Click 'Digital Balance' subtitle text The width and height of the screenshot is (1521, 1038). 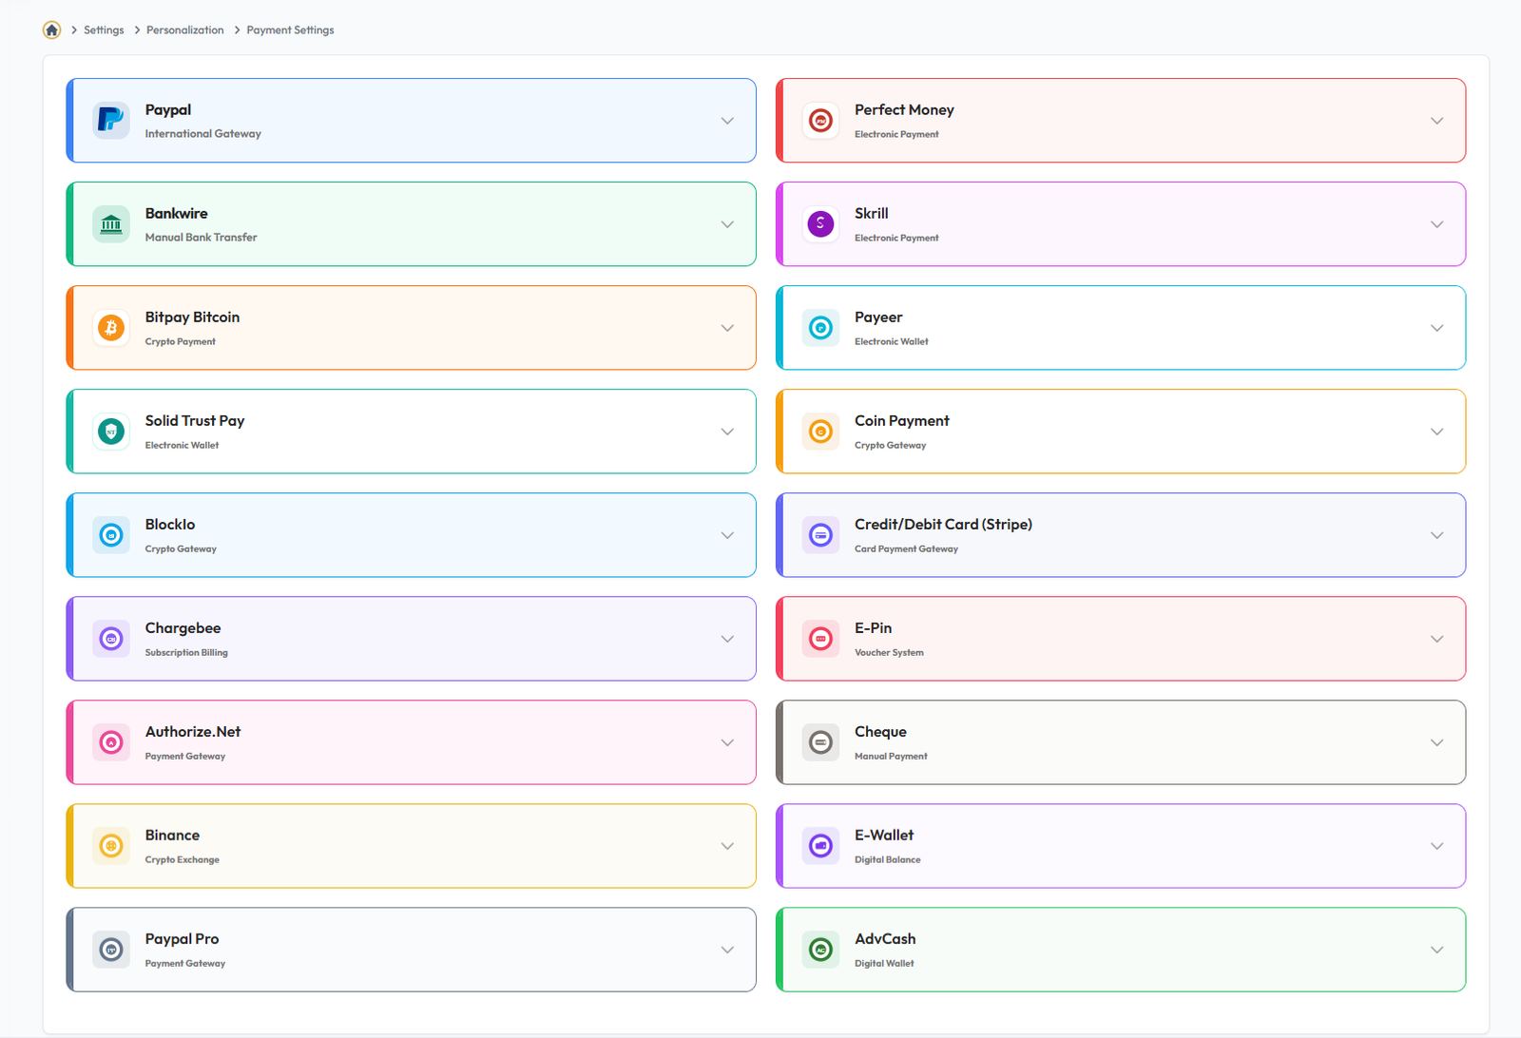pos(887,860)
